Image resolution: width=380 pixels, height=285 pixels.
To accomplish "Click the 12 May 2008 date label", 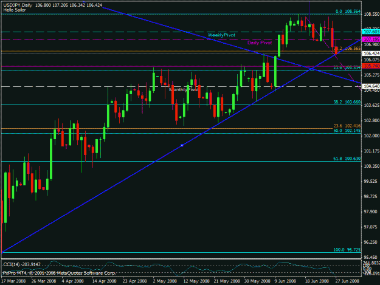I will point(196,281).
